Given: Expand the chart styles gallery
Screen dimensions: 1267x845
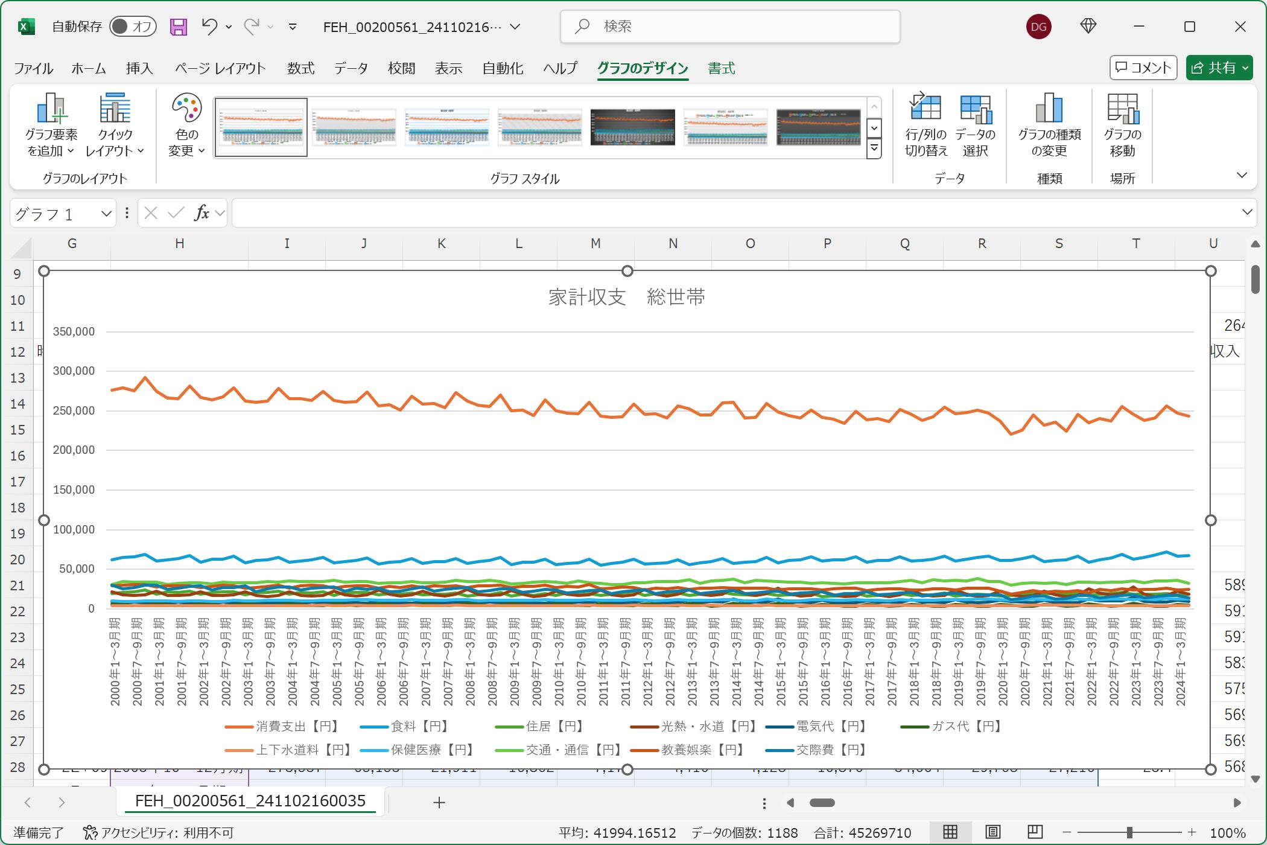Looking at the screenshot, I should (x=874, y=148).
